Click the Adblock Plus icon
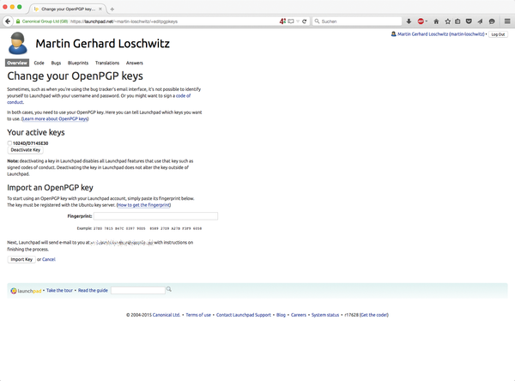 pyautogui.click(x=421, y=21)
